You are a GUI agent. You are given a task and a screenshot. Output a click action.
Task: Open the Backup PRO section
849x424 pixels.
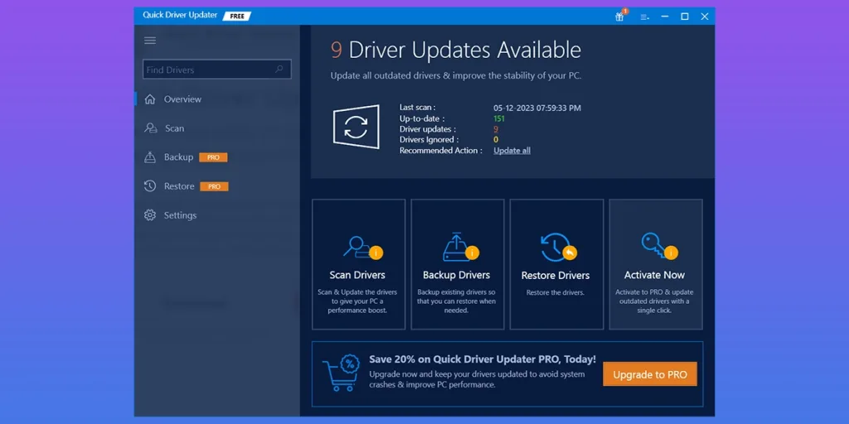click(x=178, y=157)
